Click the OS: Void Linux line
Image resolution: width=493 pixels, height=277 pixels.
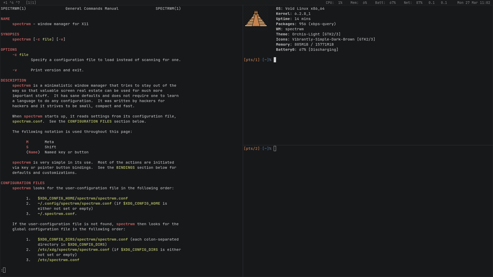point(300,8)
